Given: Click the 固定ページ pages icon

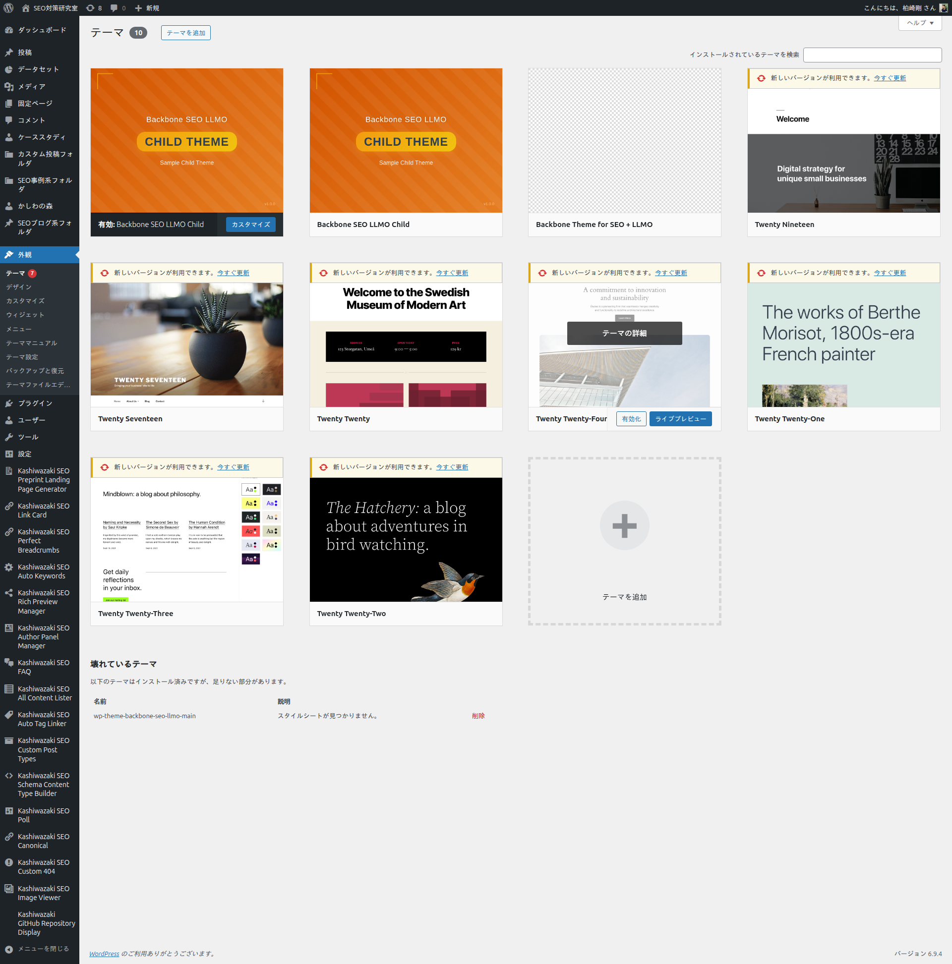Looking at the screenshot, I should pos(9,103).
